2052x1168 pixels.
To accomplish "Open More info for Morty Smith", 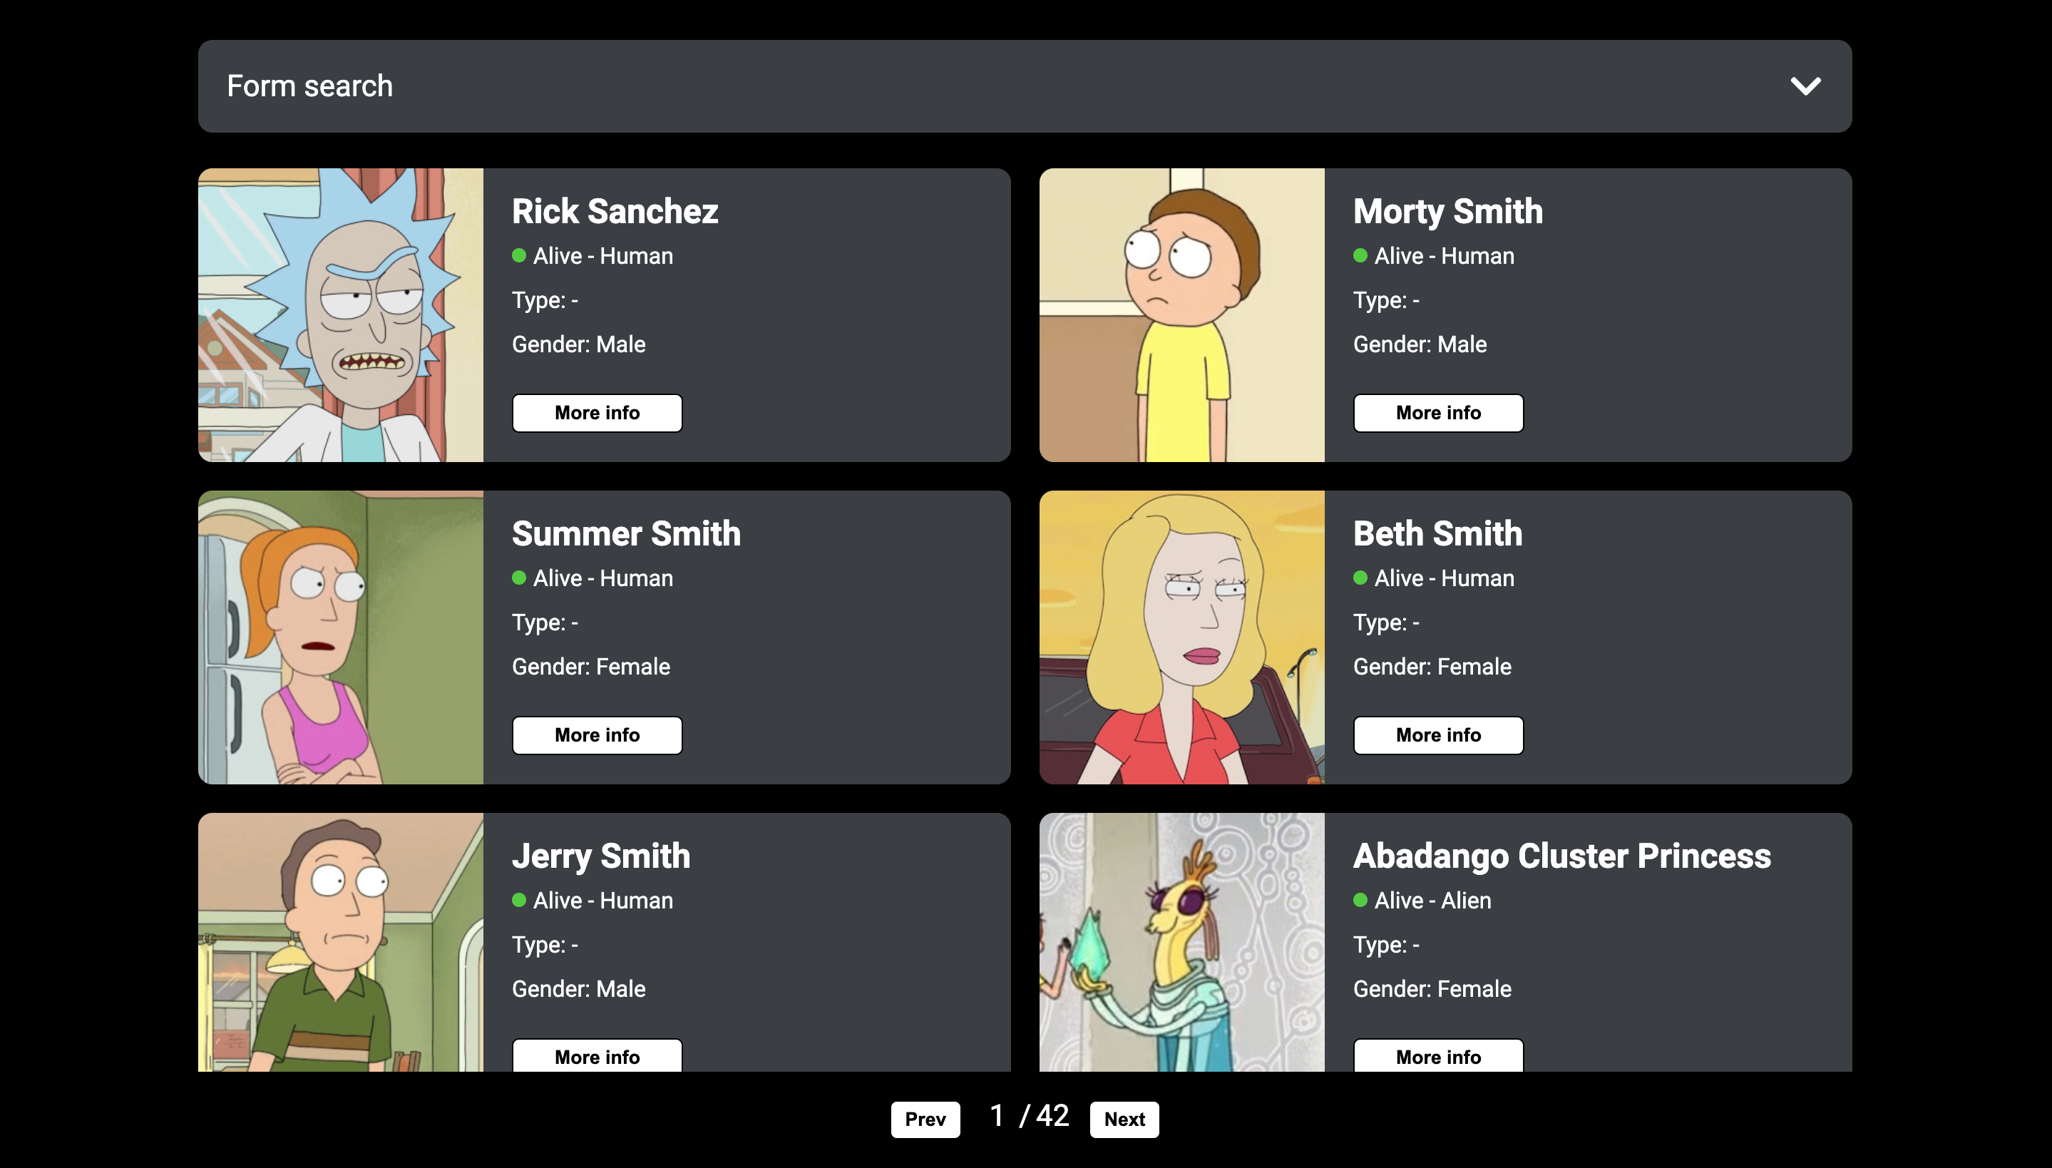I will pyautogui.click(x=1439, y=412).
